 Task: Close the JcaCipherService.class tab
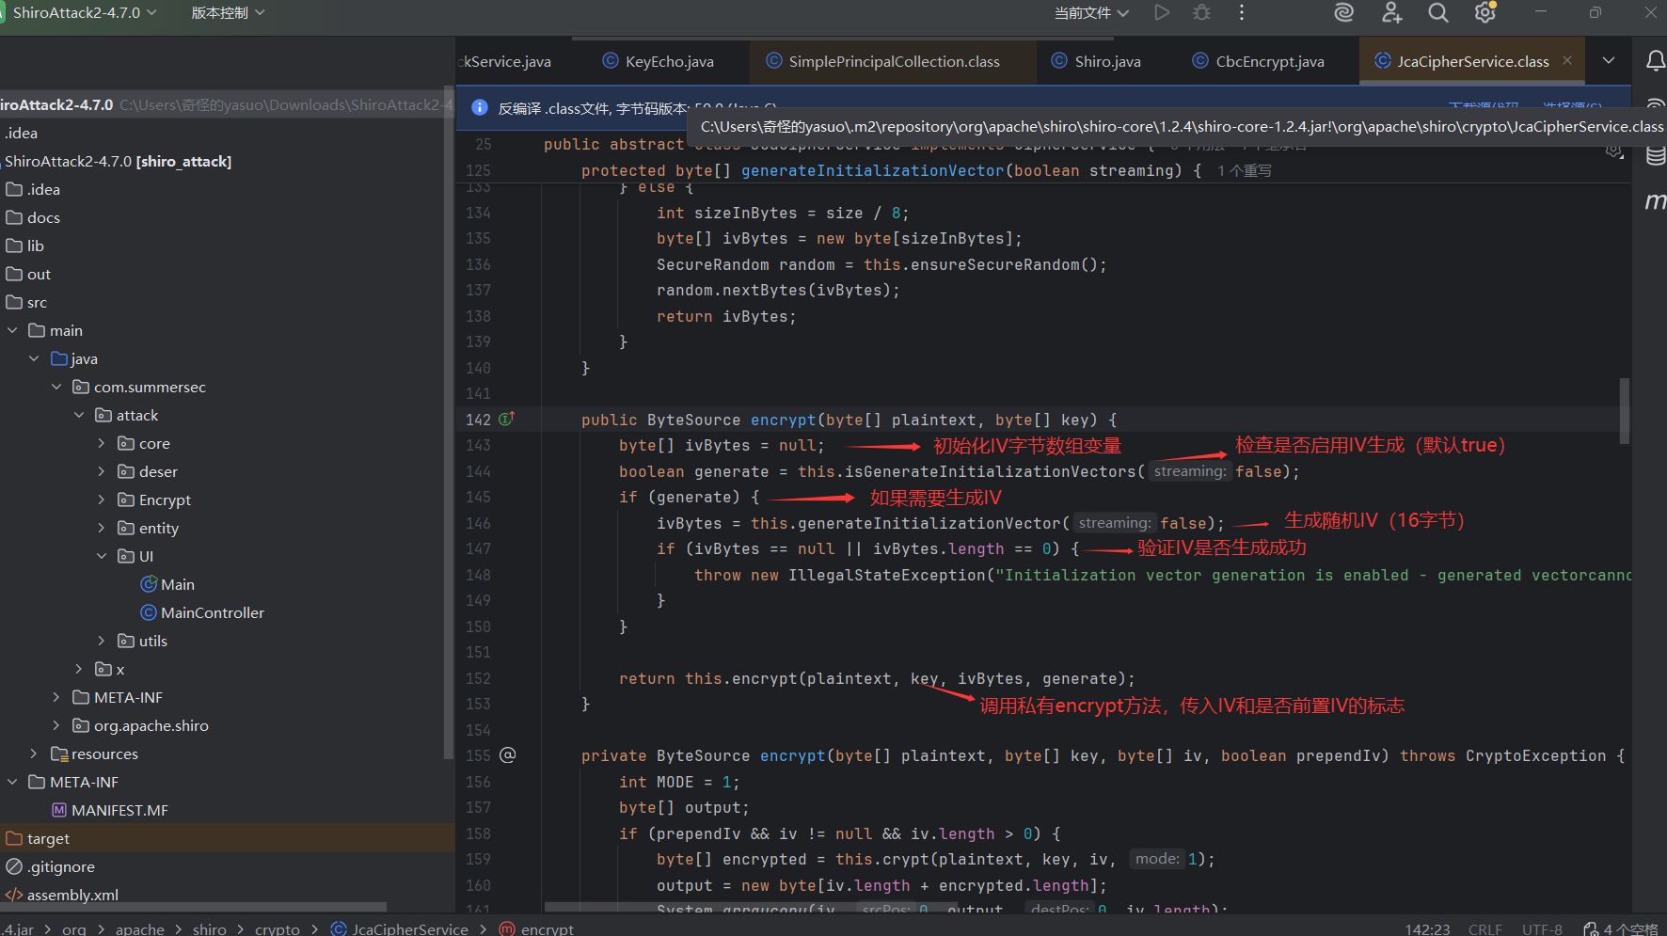point(1567,61)
